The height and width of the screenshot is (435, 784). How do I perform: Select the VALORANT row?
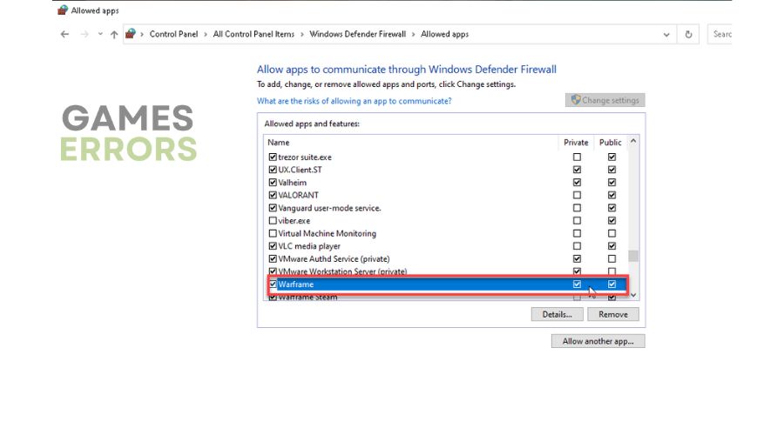click(x=445, y=195)
